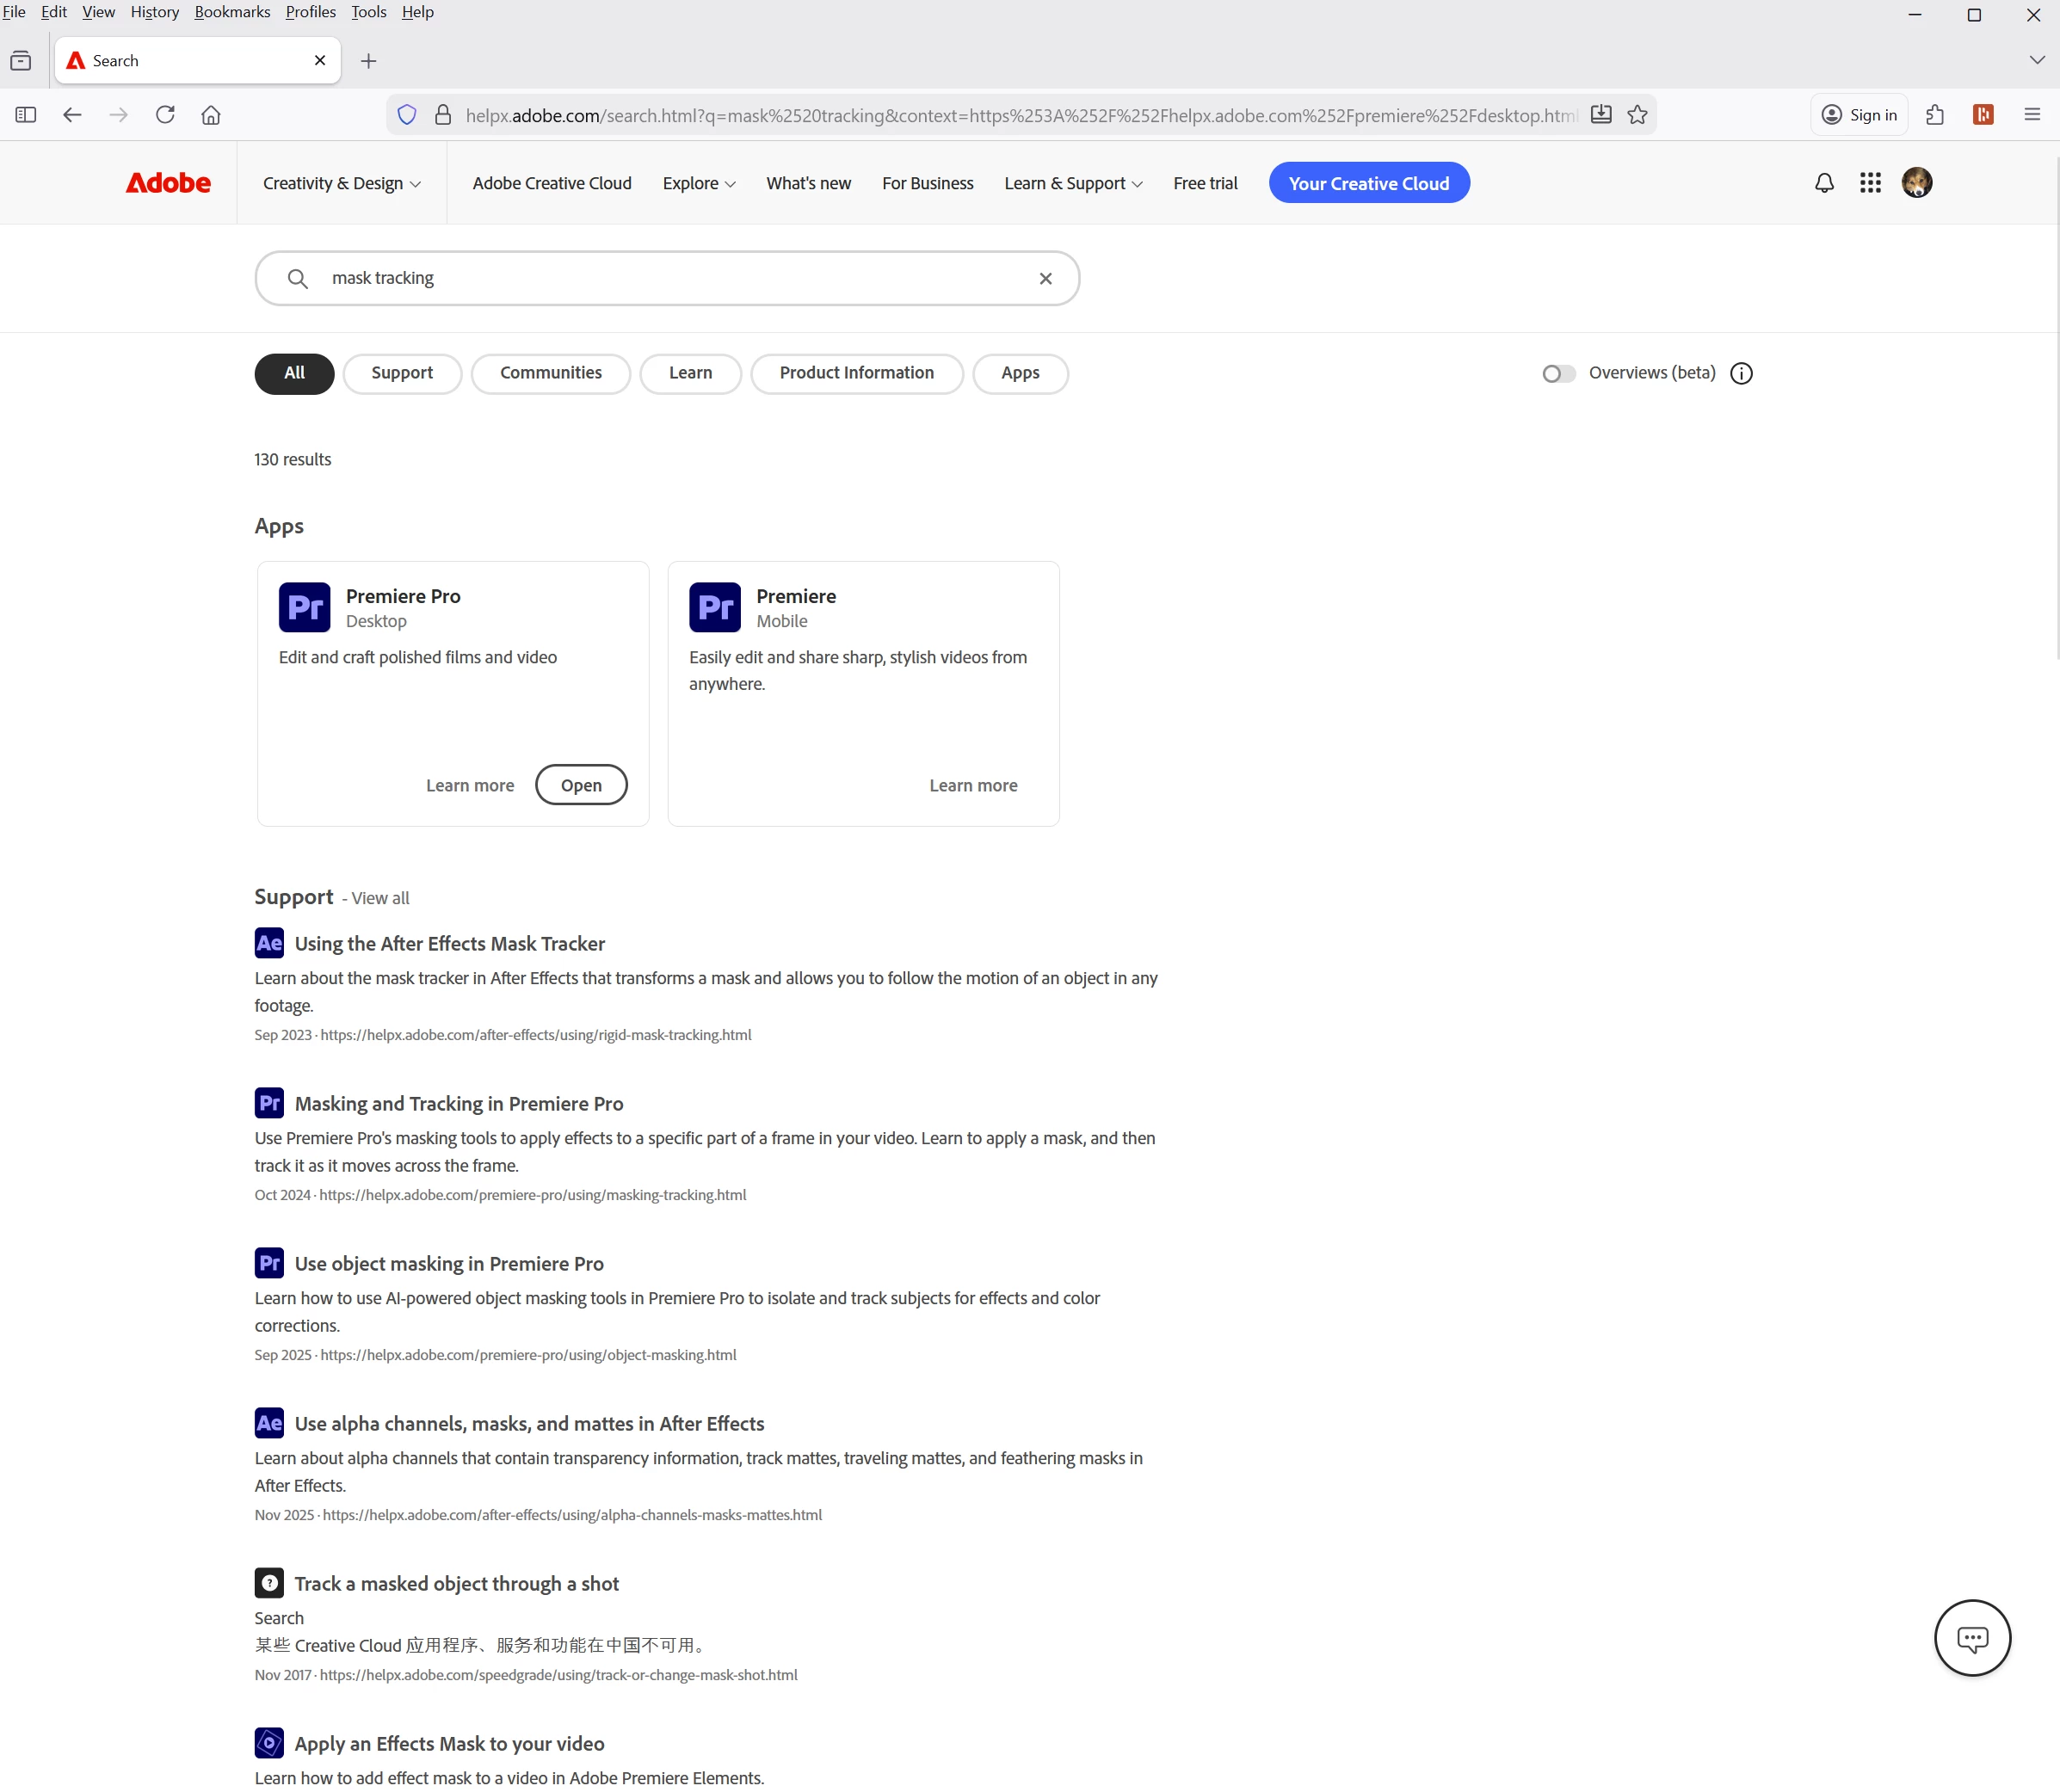Click the Premiere Elements icon beside Effects Mask result

269,1743
